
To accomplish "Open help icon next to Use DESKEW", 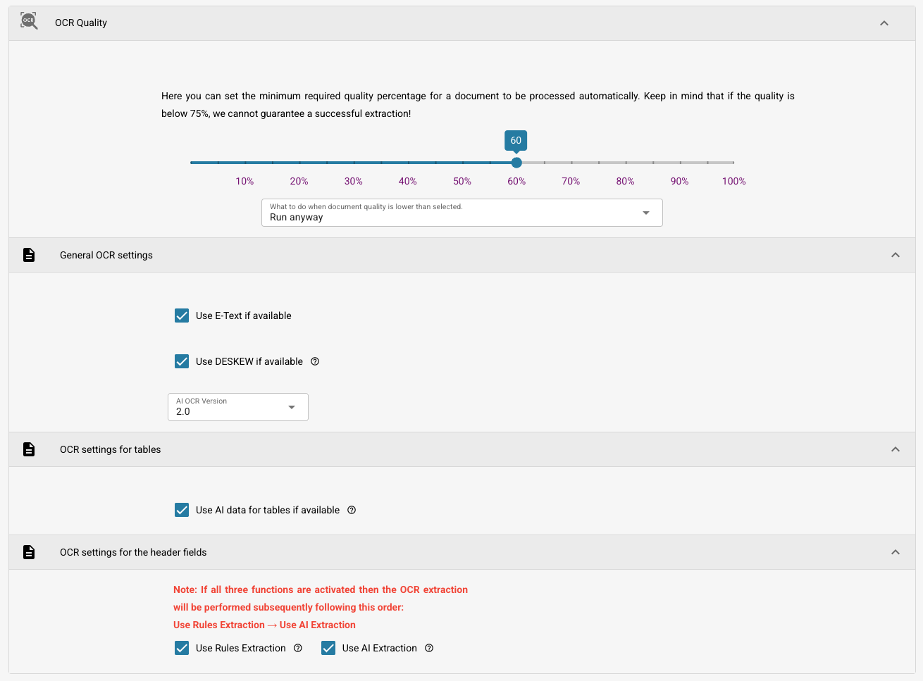I will [x=315, y=361].
